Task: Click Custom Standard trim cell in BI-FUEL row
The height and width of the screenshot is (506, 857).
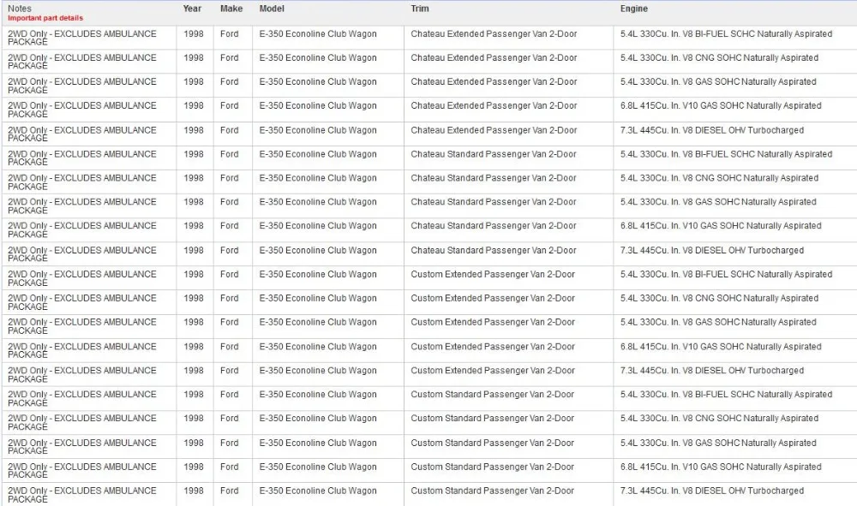Action: 492,395
